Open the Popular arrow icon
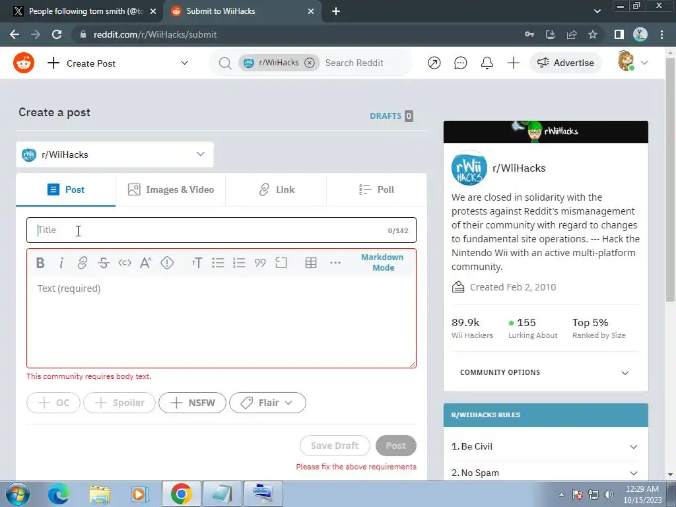 434,63
